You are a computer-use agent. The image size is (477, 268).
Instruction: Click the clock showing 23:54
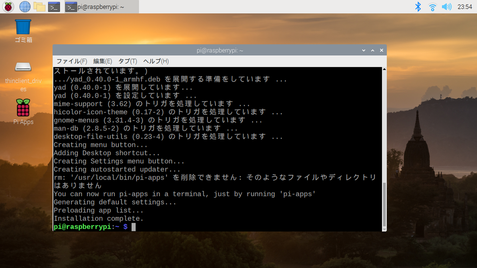coord(465,6)
